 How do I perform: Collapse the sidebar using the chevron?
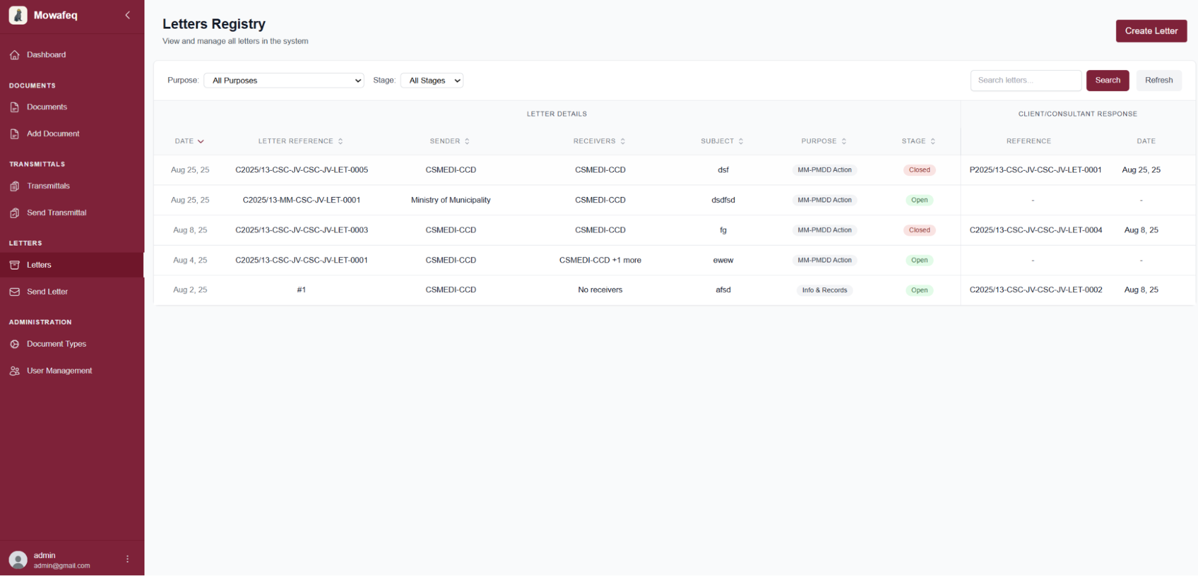(x=127, y=15)
